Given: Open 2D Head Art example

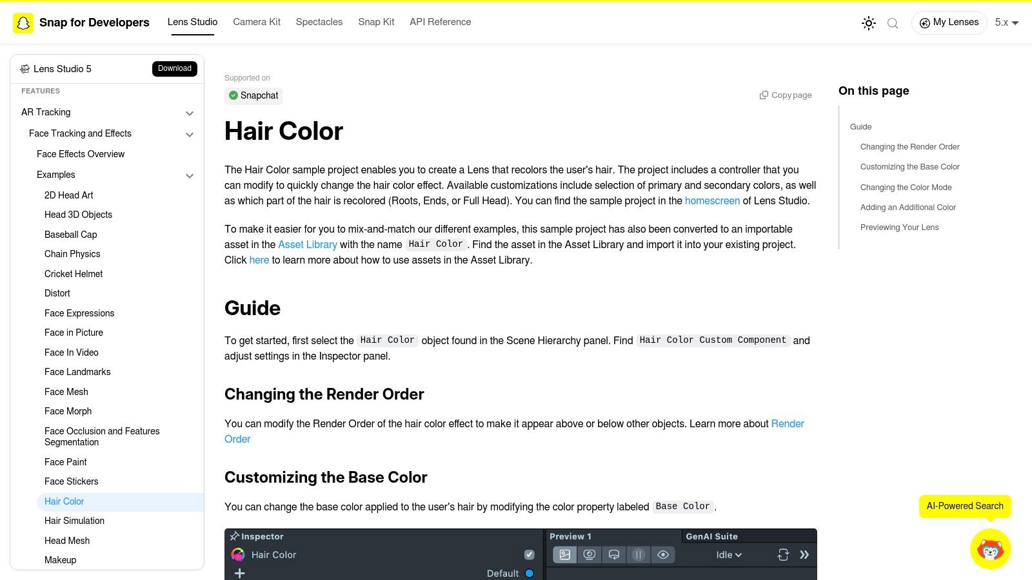Looking at the screenshot, I should 68,195.
